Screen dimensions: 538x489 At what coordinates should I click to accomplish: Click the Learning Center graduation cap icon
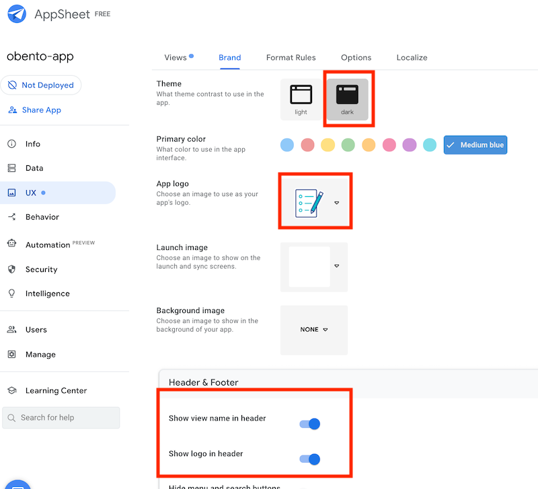pos(12,390)
